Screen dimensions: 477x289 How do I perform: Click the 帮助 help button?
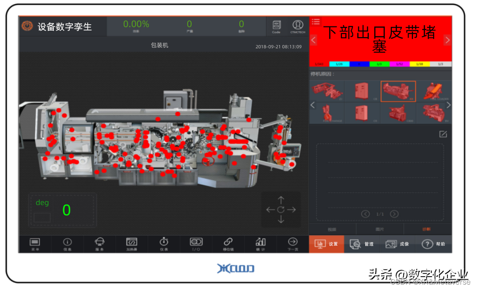pyautogui.click(x=433, y=244)
